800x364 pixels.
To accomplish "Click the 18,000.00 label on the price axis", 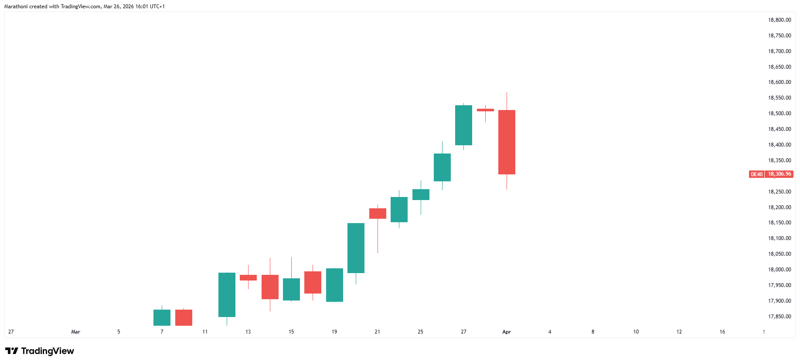I will point(779,270).
